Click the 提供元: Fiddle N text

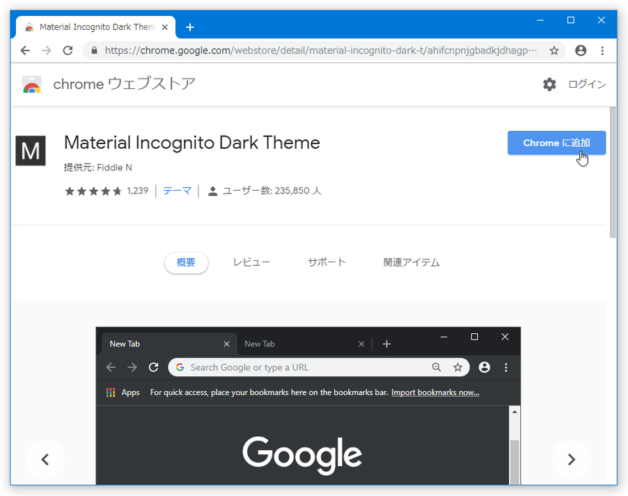click(x=97, y=168)
